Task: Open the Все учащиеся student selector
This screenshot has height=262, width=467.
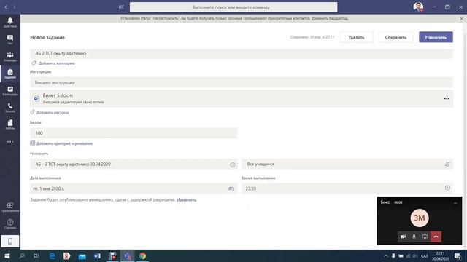Action: click(347, 164)
